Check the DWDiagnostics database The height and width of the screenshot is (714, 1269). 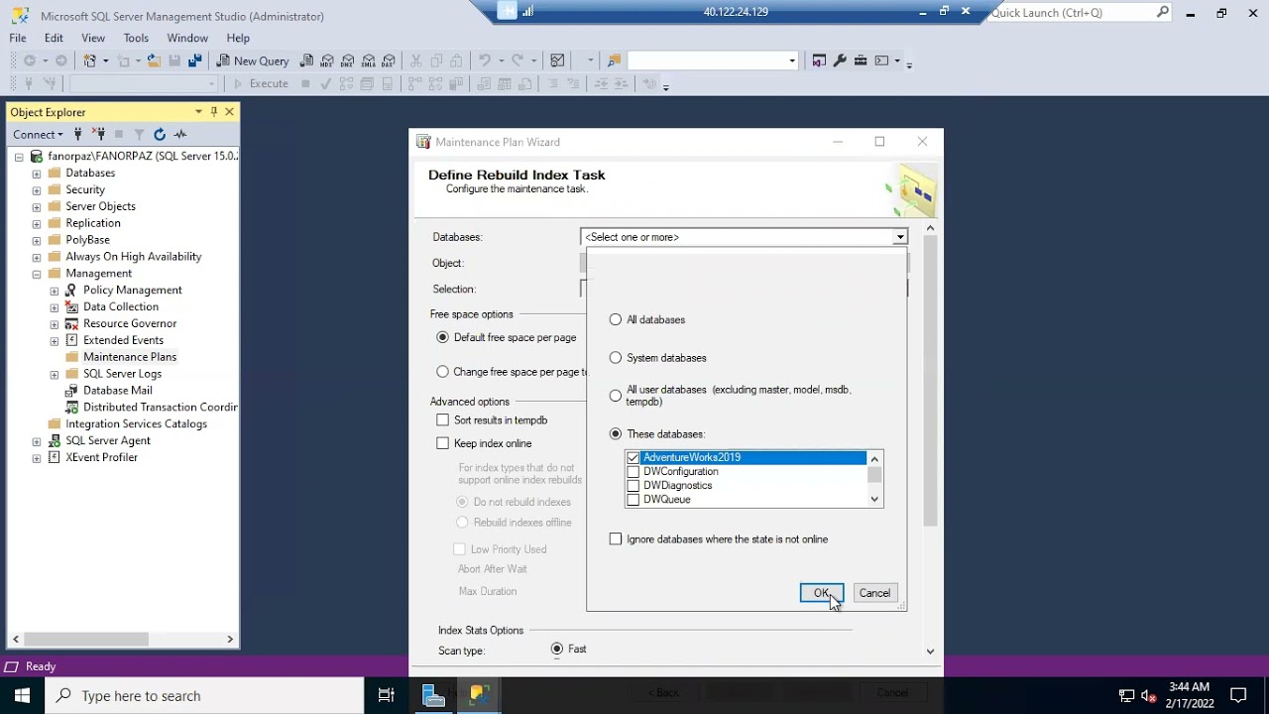(x=633, y=485)
